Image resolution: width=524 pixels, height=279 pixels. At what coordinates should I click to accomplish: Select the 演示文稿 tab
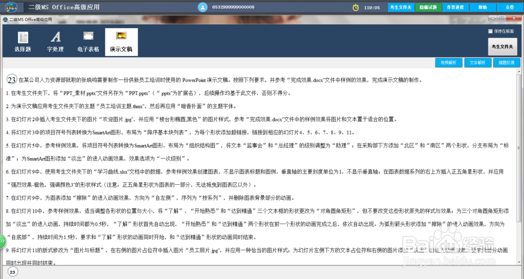tap(122, 42)
